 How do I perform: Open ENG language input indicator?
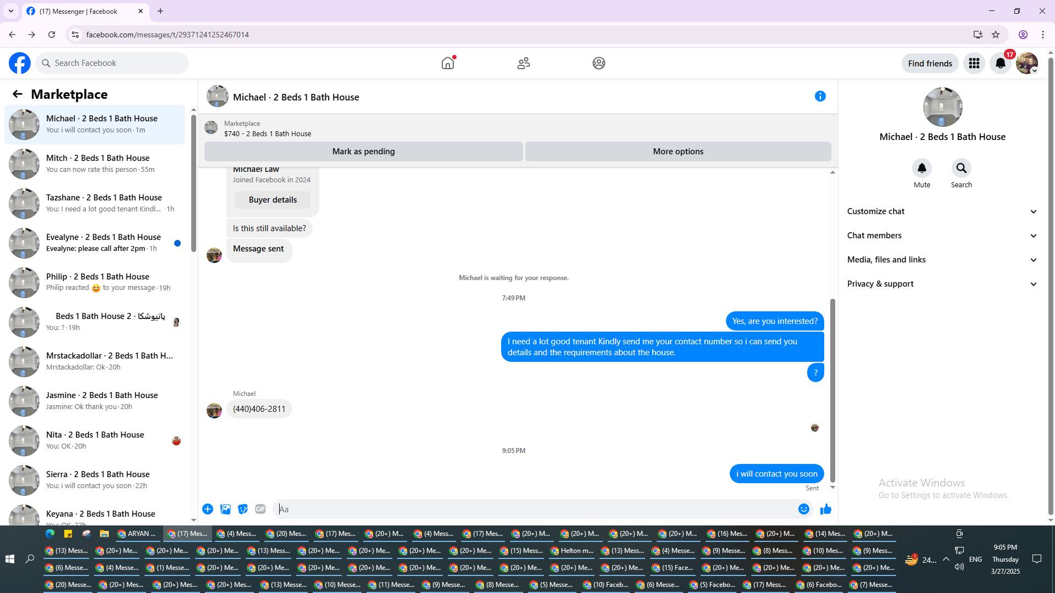[x=975, y=559]
